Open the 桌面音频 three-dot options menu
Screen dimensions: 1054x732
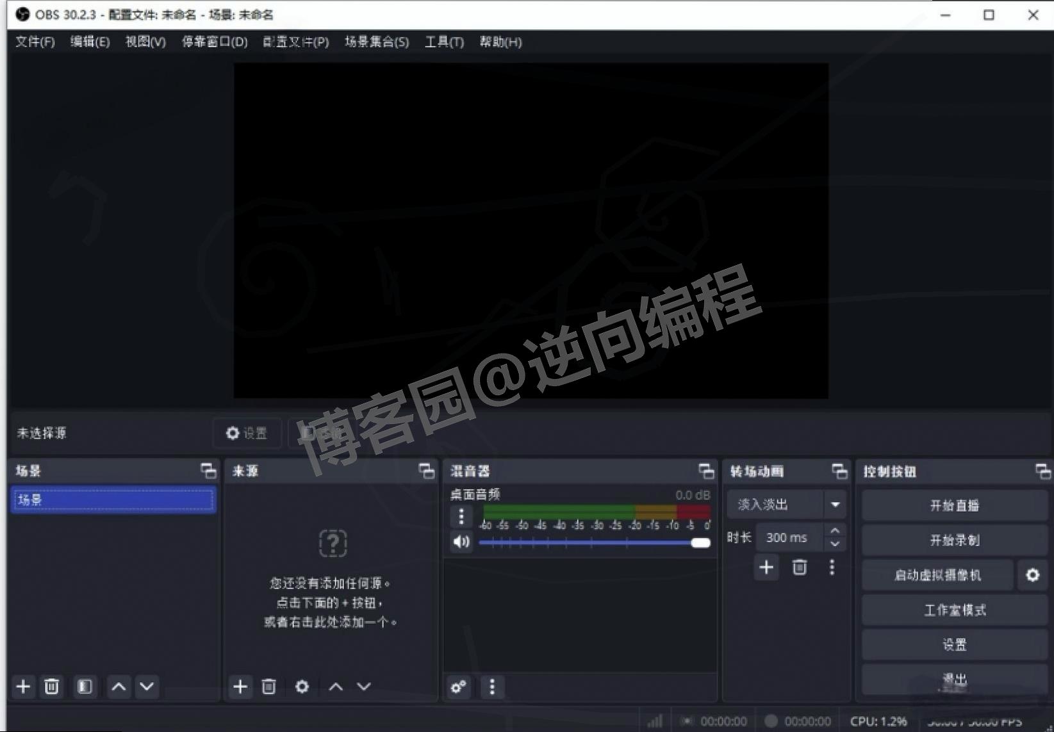click(460, 516)
